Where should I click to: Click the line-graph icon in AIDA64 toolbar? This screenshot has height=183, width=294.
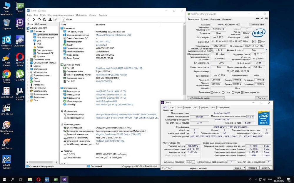coord(56,19)
